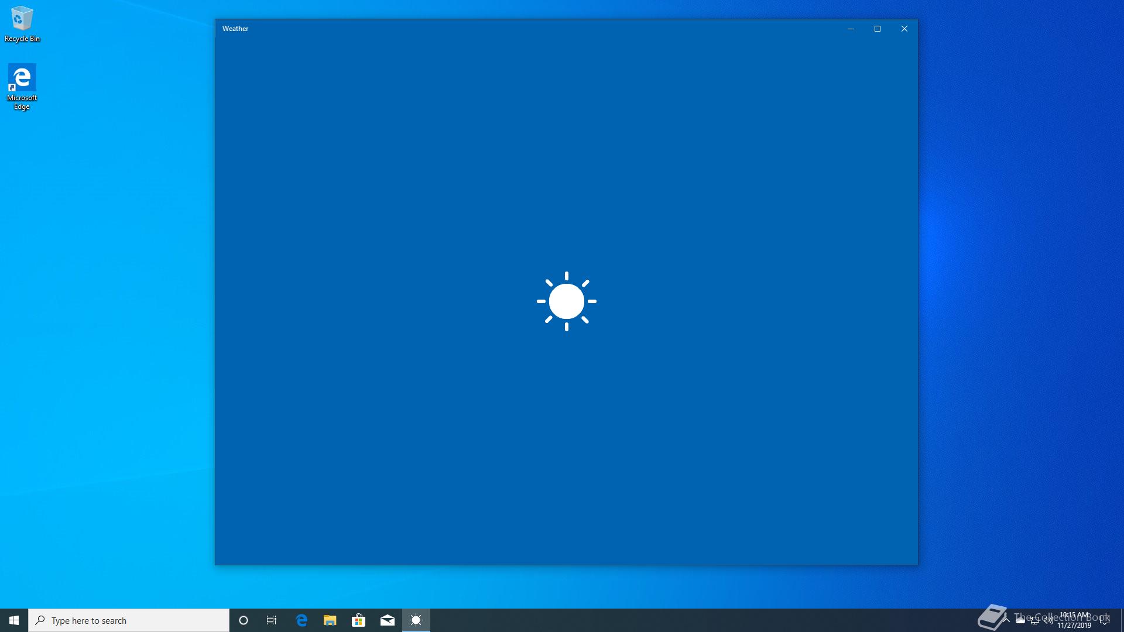
Task: Open File Explorer from the taskbar
Action: point(330,620)
